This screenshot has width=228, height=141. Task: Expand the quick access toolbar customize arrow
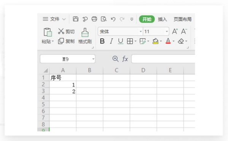pyautogui.click(x=131, y=19)
